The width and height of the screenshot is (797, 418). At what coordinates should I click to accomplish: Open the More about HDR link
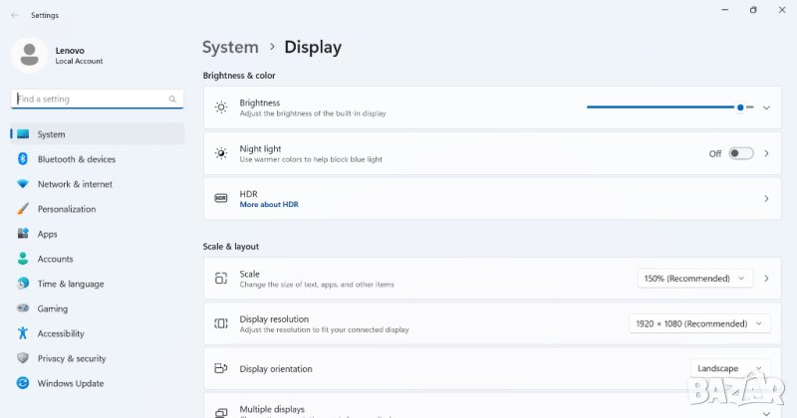click(x=269, y=204)
